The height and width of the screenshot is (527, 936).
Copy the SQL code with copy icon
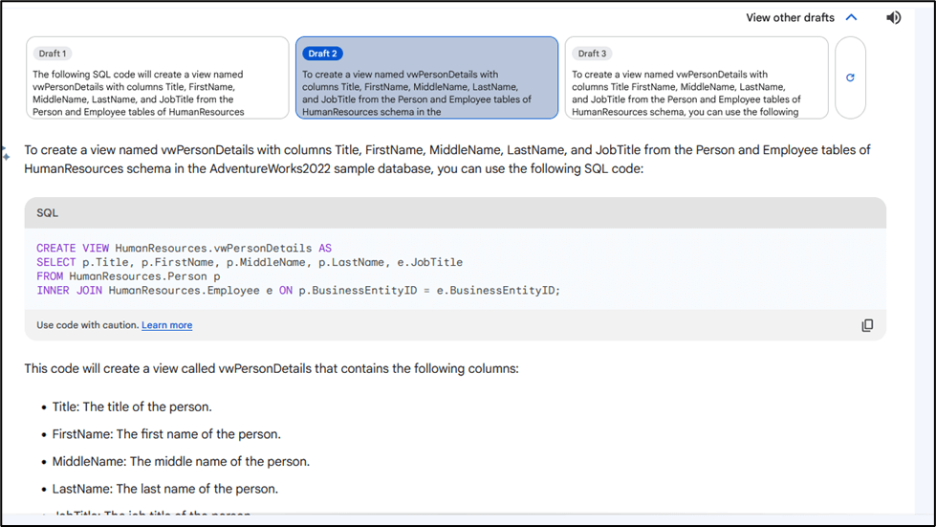coord(867,325)
